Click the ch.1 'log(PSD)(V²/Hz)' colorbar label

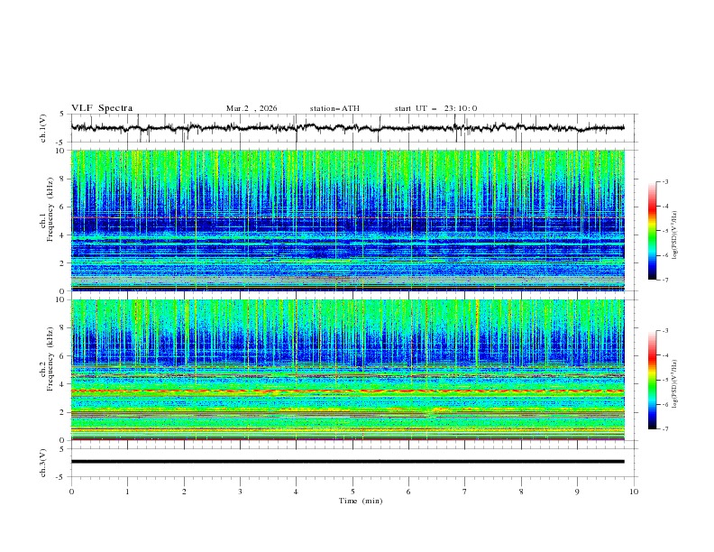(x=675, y=235)
